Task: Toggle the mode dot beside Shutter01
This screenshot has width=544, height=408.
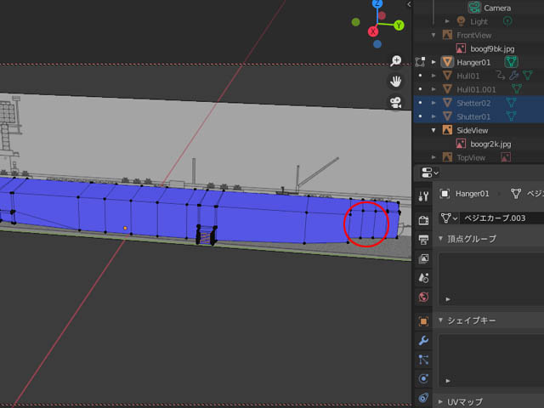Action: [x=420, y=116]
